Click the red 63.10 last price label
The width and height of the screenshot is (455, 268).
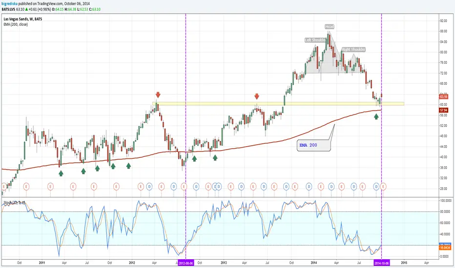[x=444, y=96]
